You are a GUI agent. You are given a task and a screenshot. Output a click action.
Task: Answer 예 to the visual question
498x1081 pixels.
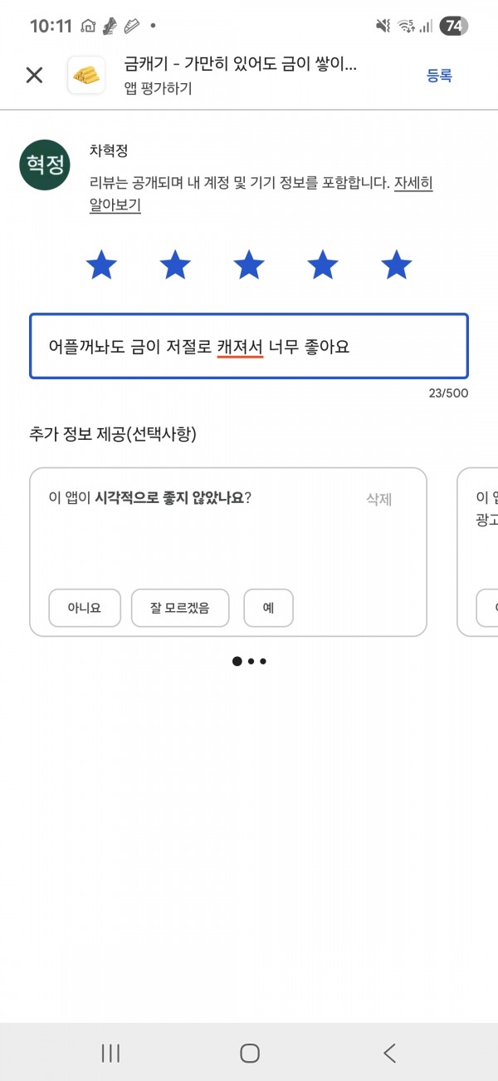click(268, 608)
